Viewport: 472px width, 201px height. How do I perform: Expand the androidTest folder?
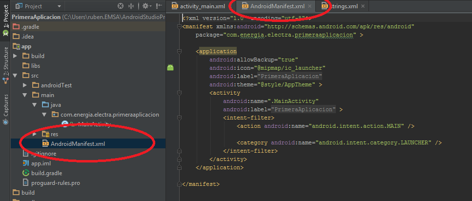point(25,85)
